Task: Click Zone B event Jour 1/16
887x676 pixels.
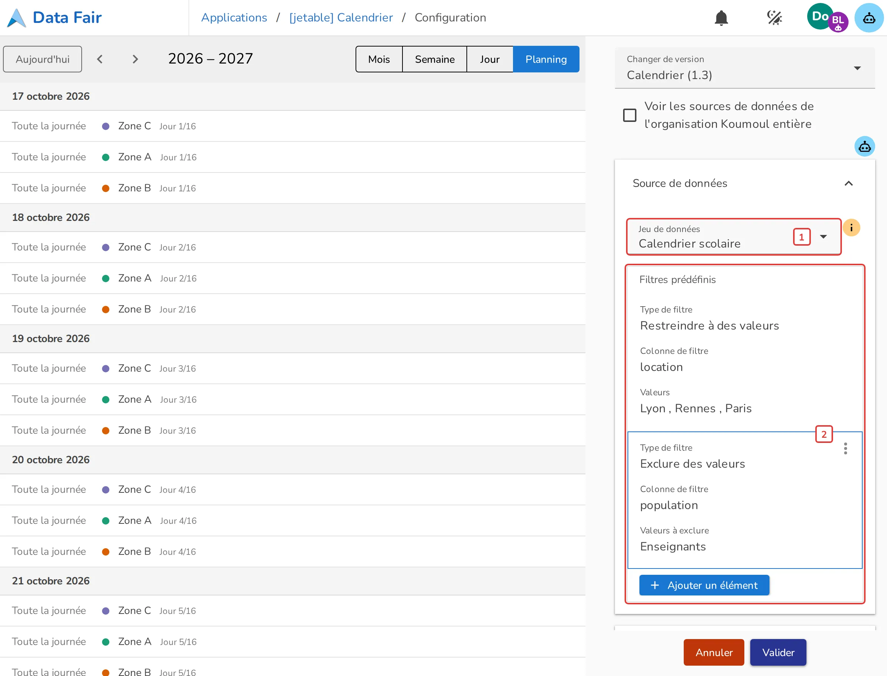Action: click(293, 188)
